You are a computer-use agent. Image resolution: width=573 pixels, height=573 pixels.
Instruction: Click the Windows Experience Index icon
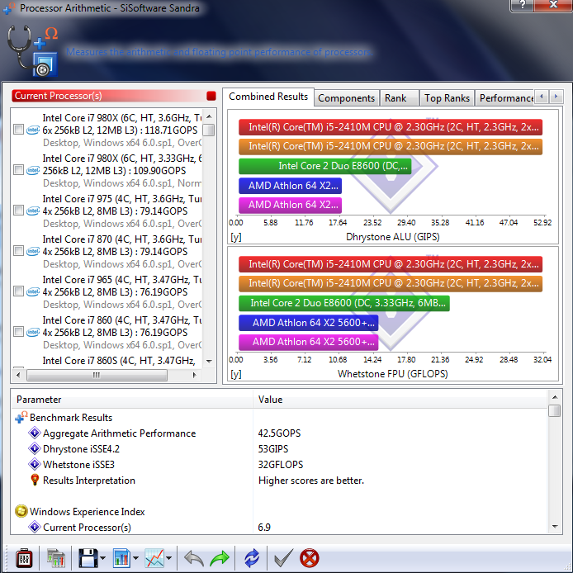coord(21,511)
